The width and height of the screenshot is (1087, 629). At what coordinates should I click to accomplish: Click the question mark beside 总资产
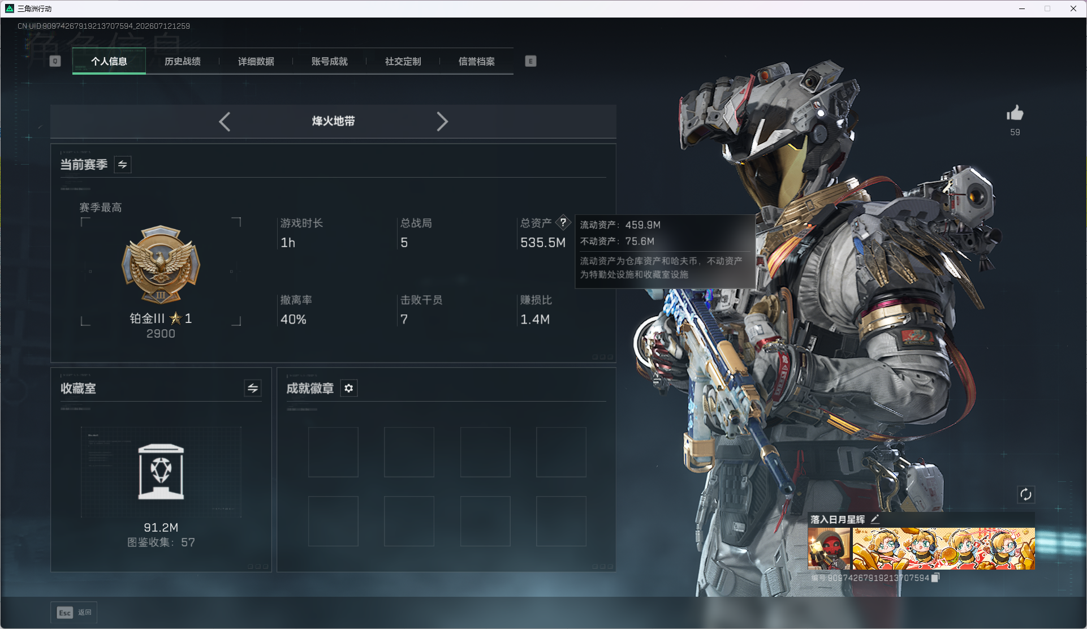(x=563, y=222)
